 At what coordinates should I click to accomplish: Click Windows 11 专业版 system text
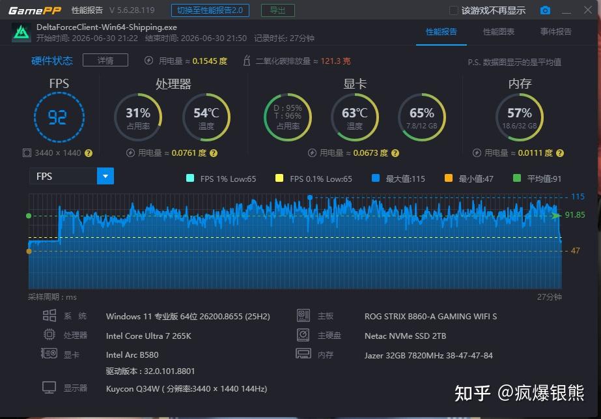click(188, 317)
